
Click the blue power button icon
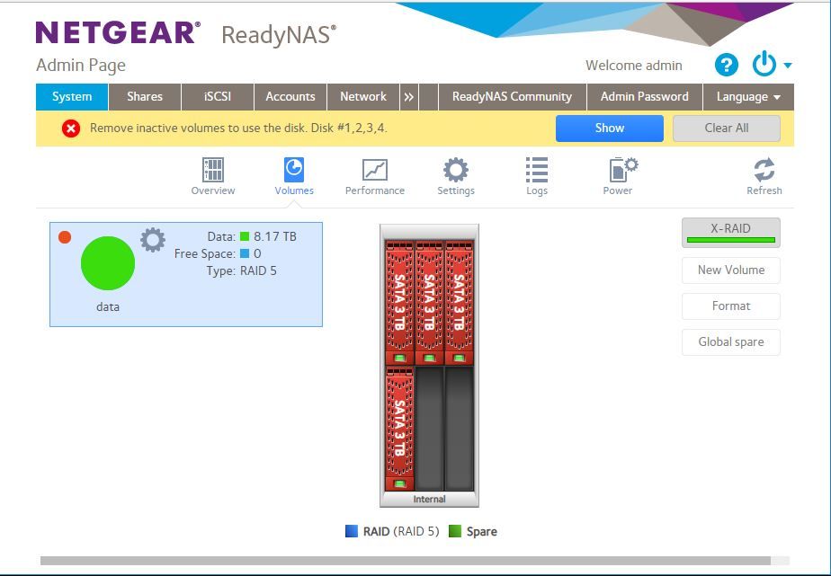[x=764, y=64]
